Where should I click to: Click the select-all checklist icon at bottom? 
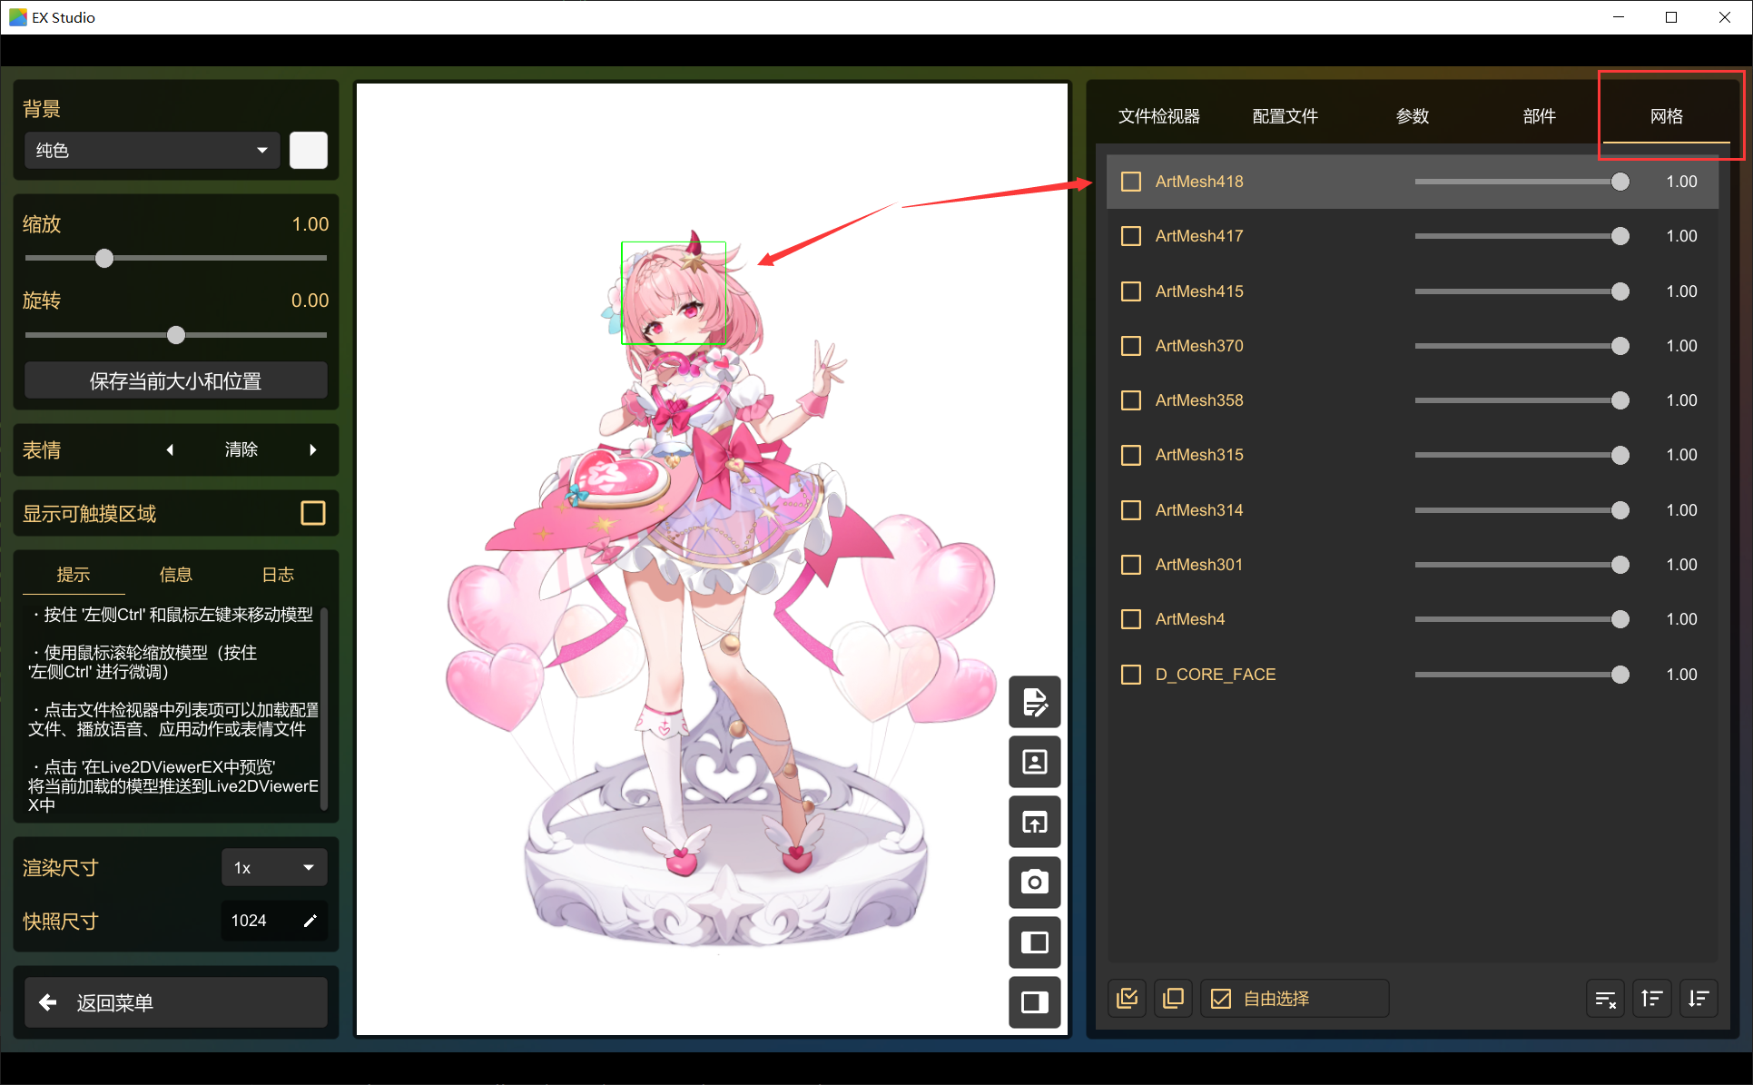[1128, 999]
